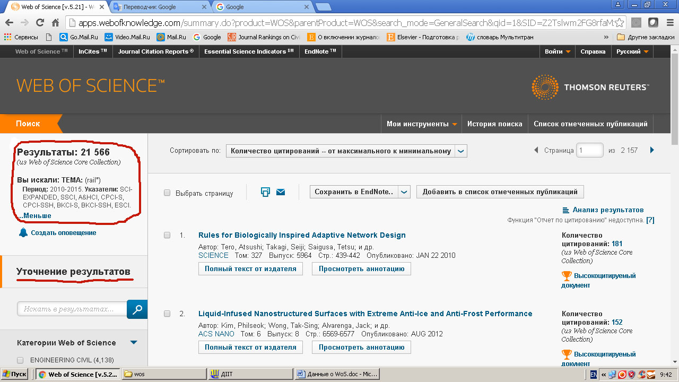
Task: Open Войти dropdown
Action: point(558,51)
